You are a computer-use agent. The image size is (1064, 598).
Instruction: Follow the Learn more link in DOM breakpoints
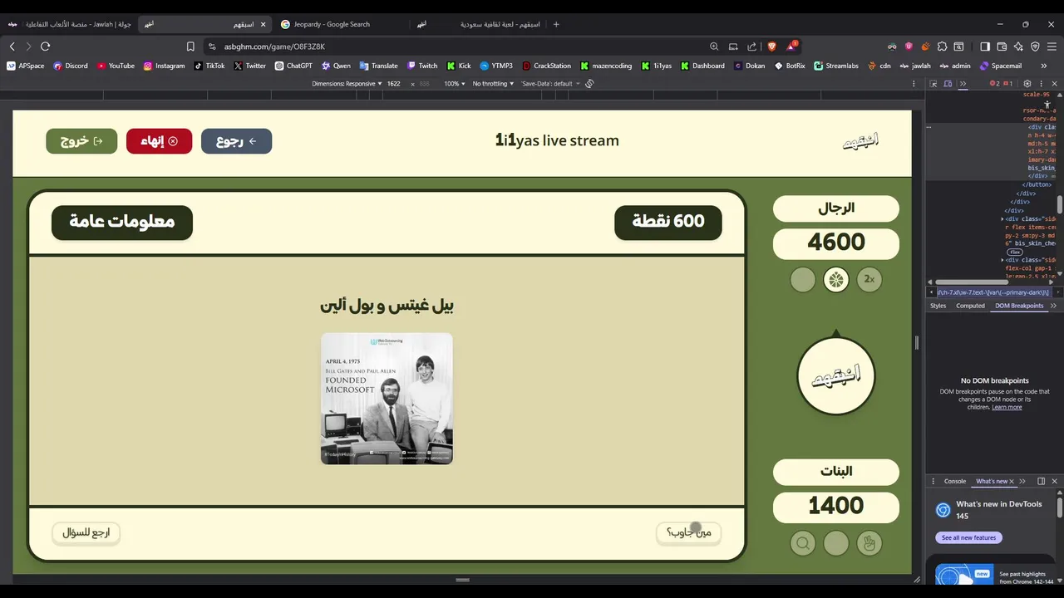click(1007, 407)
